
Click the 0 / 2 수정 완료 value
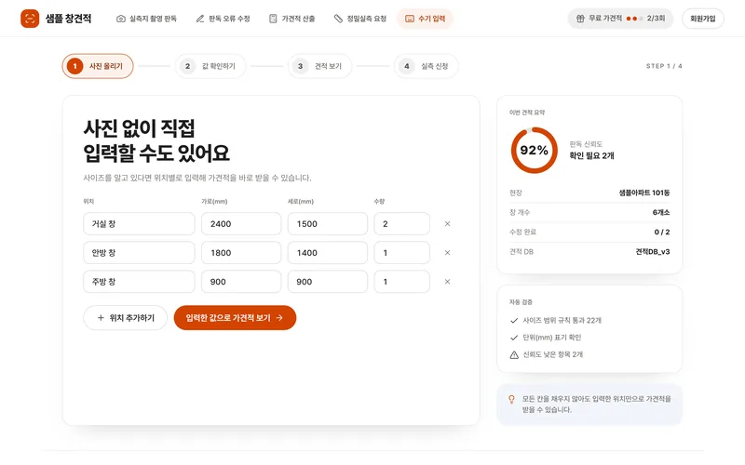[x=662, y=232]
